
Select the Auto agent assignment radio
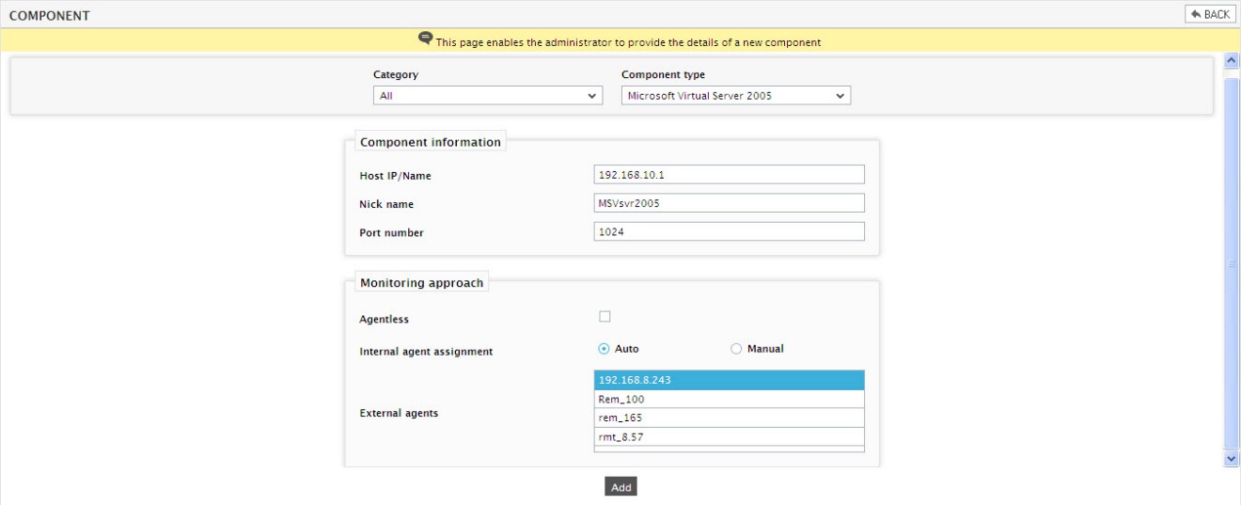pyautogui.click(x=605, y=349)
